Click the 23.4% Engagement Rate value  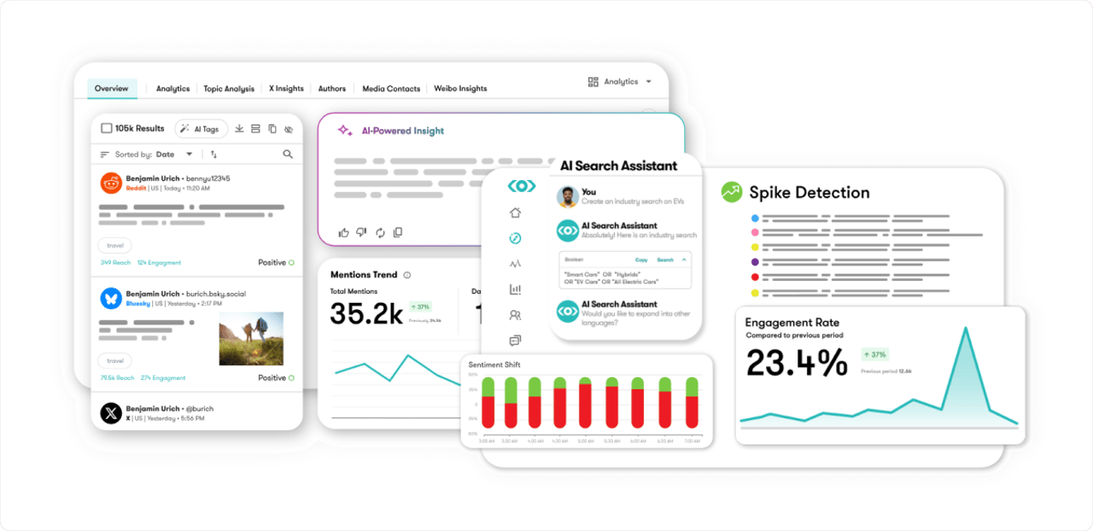coord(797,363)
